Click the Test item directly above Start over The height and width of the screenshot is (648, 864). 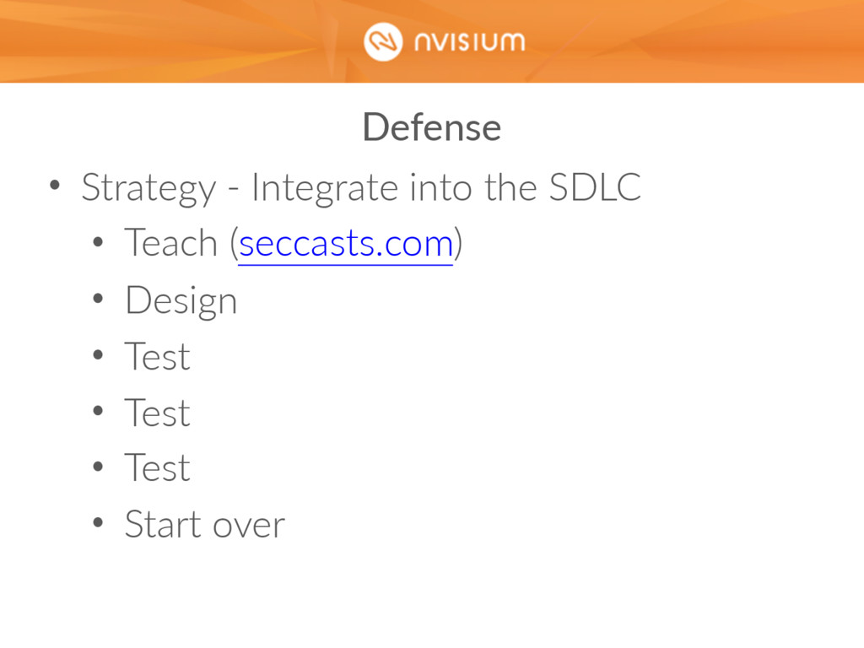(x=158, y=467)
